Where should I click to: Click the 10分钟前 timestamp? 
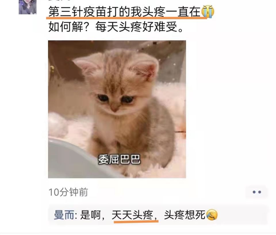(68, 192)
